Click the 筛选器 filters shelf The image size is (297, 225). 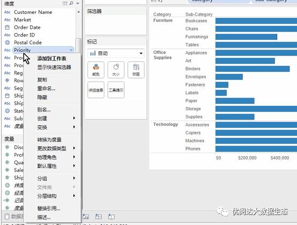[x=116, y=21]
